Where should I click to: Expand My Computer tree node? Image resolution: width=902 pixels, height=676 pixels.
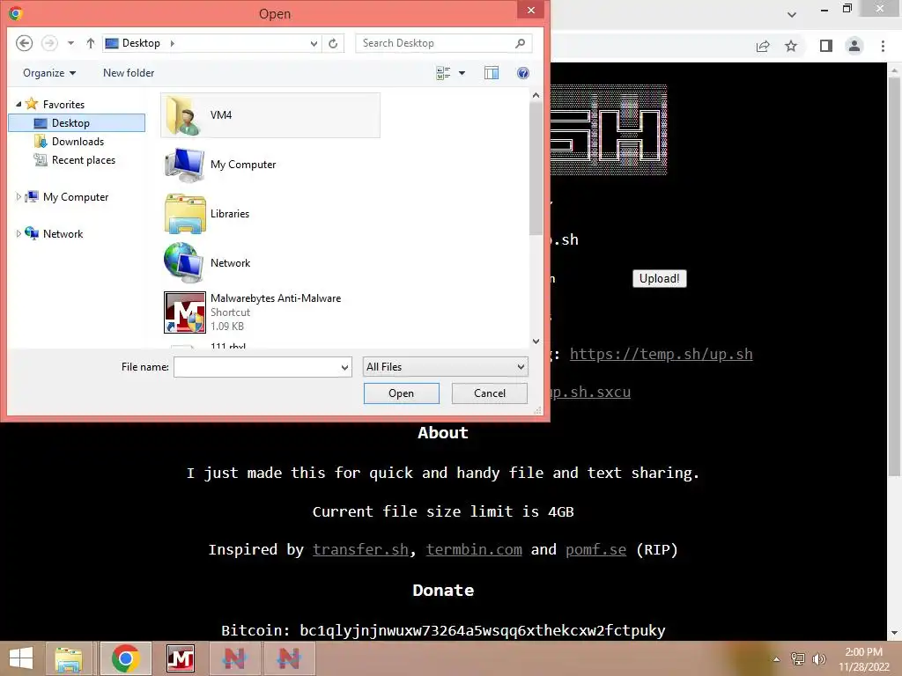pos(18,196)
